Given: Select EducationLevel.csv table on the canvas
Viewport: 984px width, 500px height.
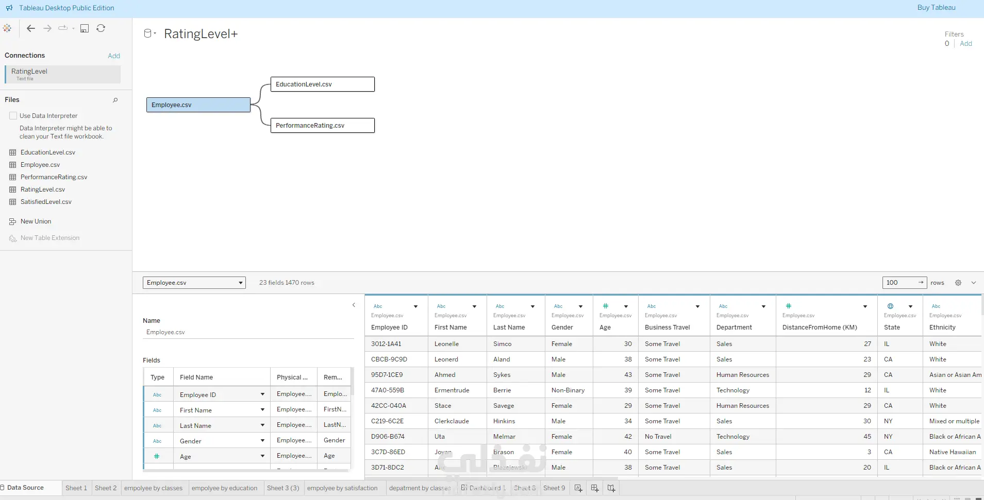Looking at the screenshot, I should (323, 84).
